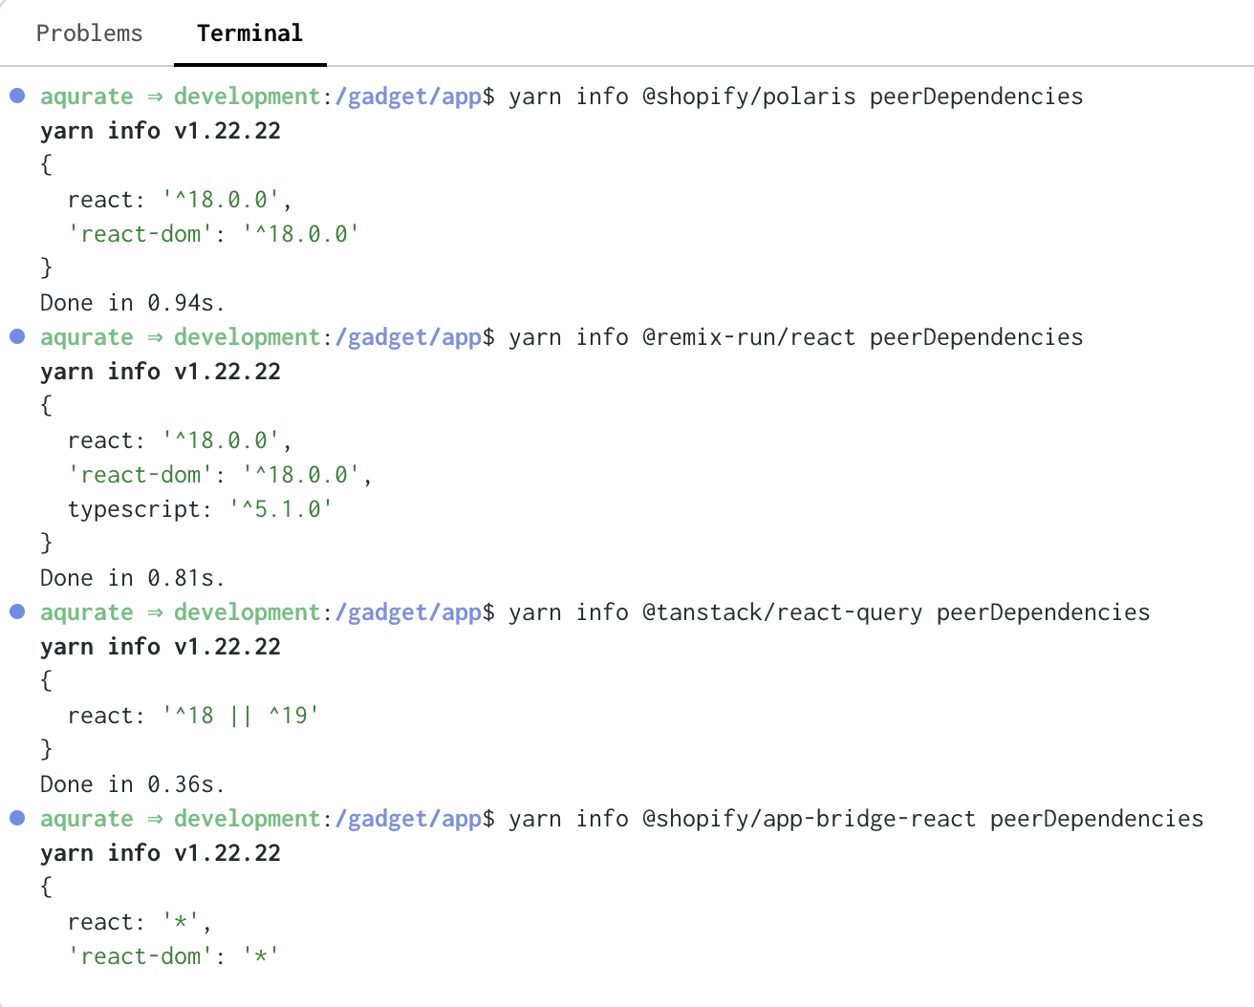Click the blue dot beside the polaris command

(x=17, y=96)
